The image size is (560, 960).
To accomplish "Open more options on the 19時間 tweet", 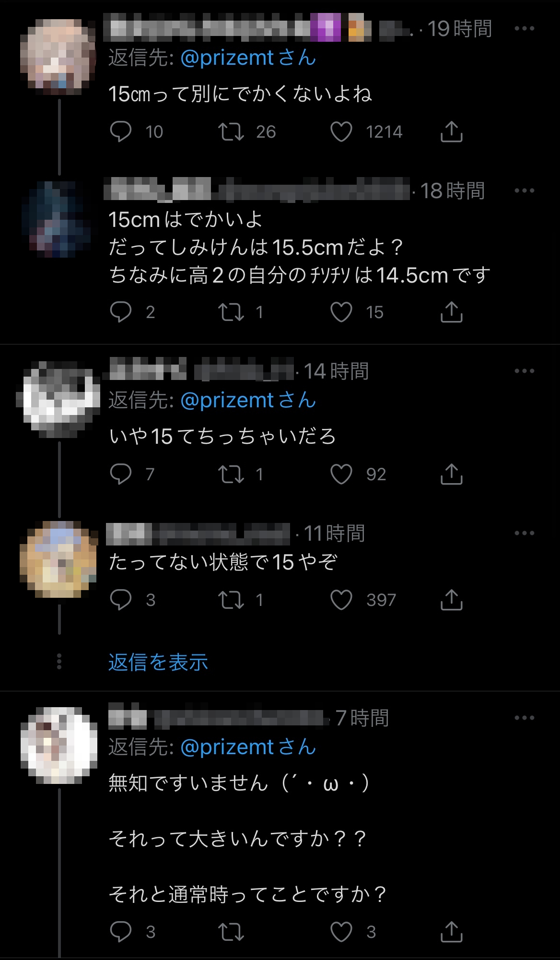I will (524, 29).
